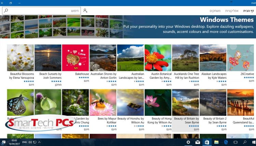This screenshot has height=146, width=256.
Task: Click the magnifier icon in search box
Action: [6, 11]
